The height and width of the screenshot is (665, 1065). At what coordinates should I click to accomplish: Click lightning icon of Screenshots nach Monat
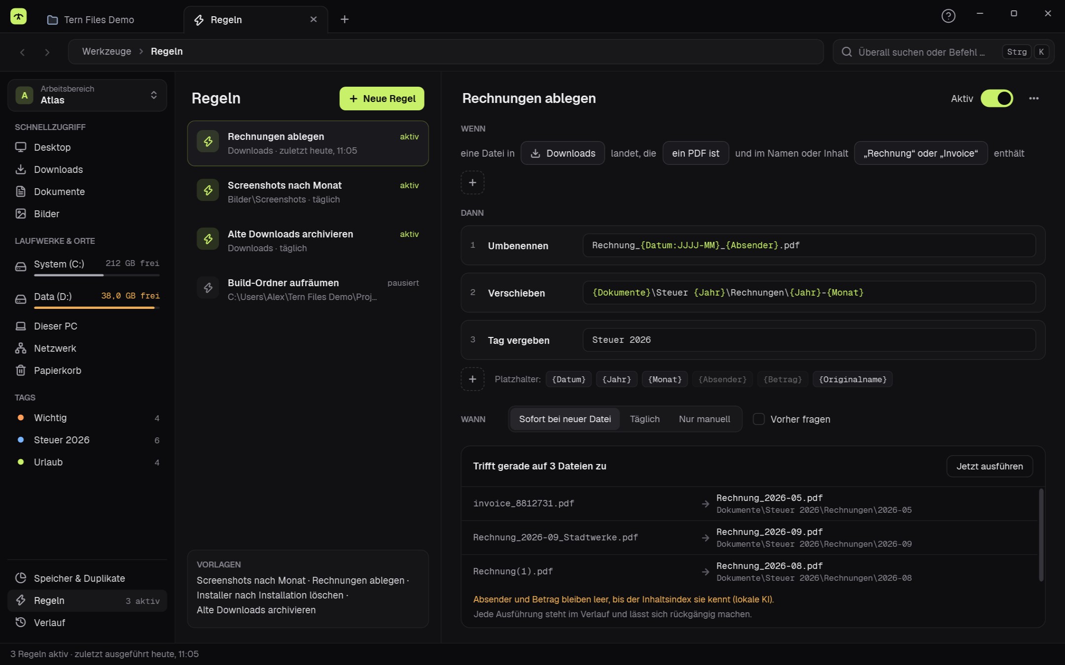[x=208, y=190]
